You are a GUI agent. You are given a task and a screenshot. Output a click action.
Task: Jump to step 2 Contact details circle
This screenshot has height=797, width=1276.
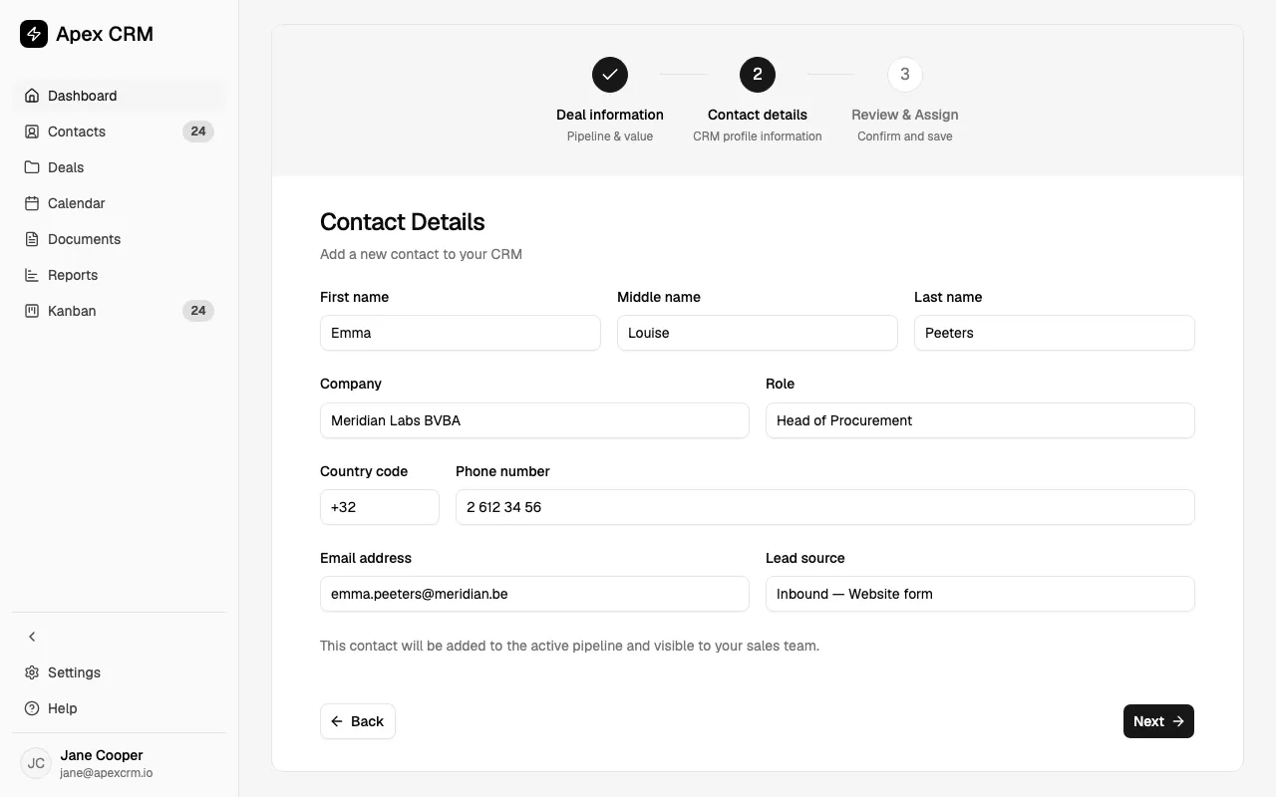758,75
